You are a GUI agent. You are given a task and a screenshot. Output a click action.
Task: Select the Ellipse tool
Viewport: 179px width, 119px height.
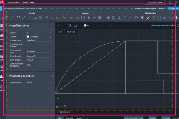pos(58,18)
